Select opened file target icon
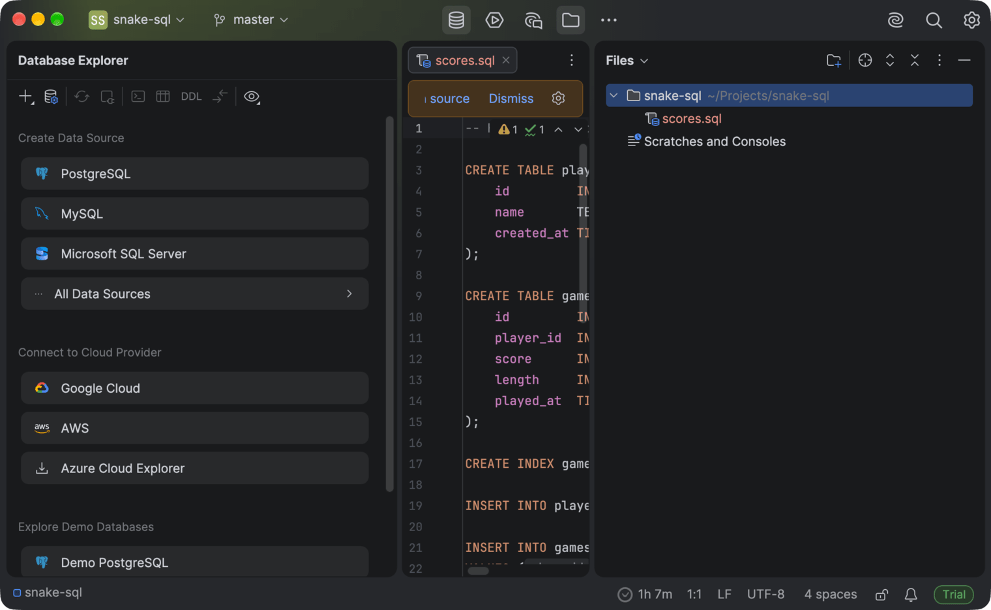Screen dimensions: 991x610 865,61
